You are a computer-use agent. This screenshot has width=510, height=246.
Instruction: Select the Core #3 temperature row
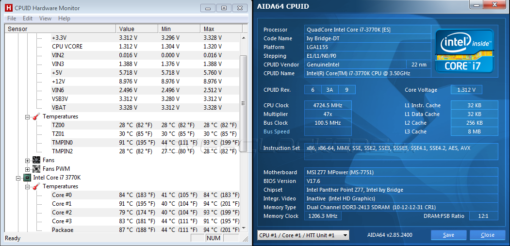(x=145, y=221)
